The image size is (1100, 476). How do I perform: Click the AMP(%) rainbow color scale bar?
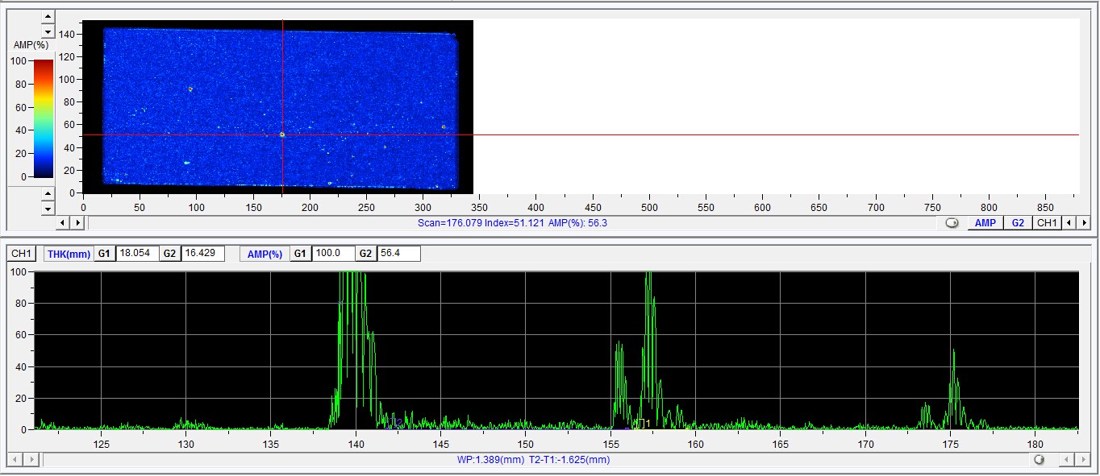tap(44, 118)
